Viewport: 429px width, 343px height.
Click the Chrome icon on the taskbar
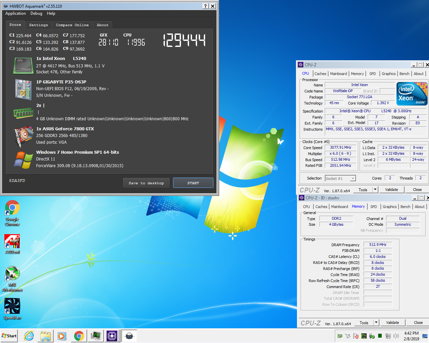point(79,336)
